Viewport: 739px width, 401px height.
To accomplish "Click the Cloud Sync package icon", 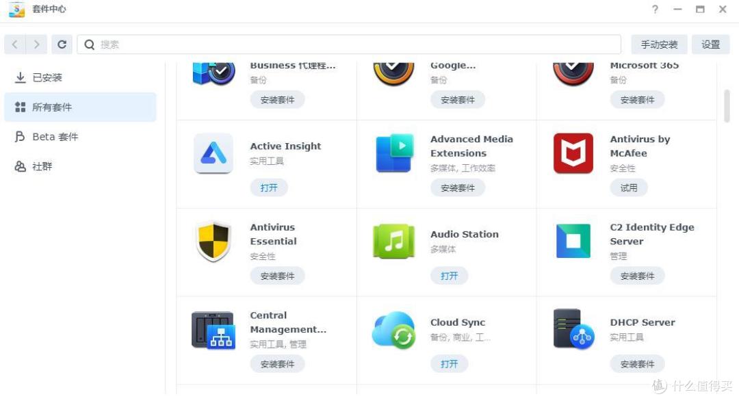I will click(394, 330).
